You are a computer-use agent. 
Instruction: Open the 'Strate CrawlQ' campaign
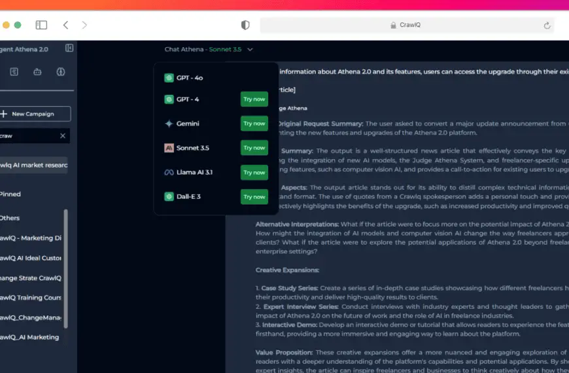(31, 278)
